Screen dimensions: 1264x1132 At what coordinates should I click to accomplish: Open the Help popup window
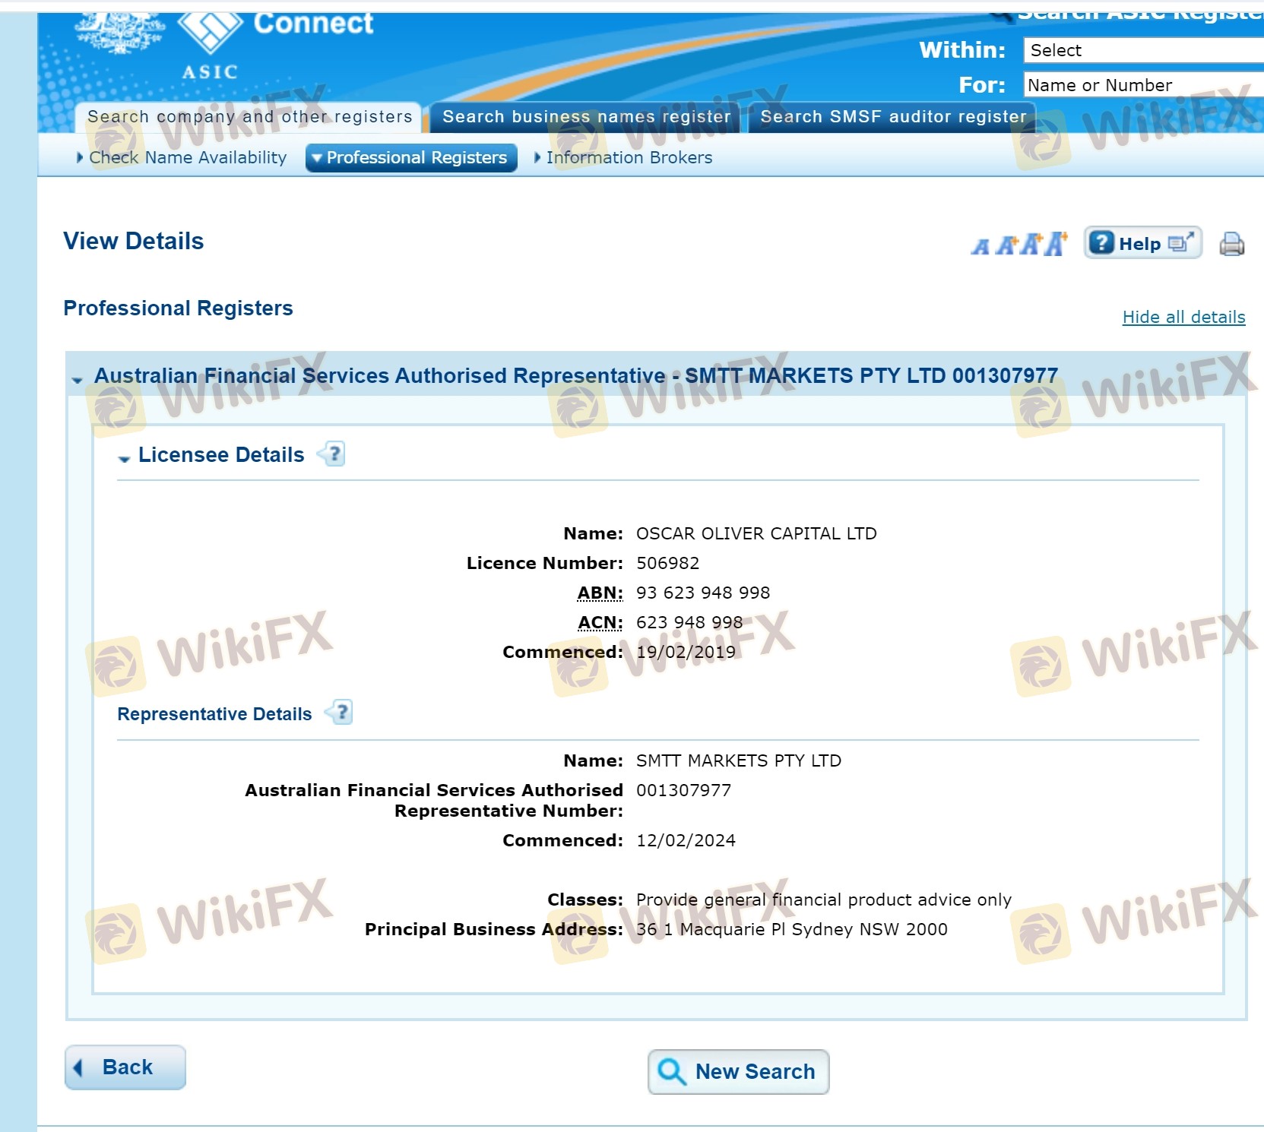click(x=1142, y=244)
